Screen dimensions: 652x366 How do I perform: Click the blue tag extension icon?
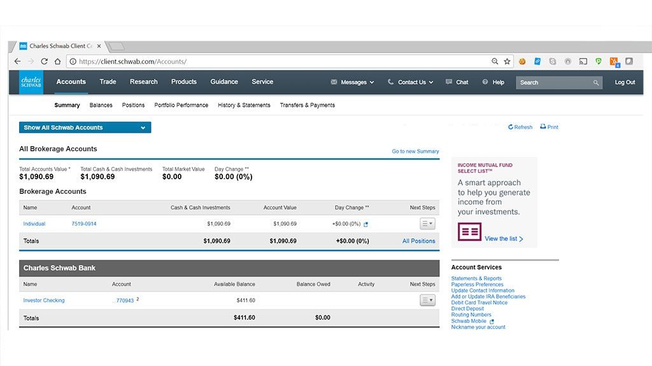click(x=537, y=62)
